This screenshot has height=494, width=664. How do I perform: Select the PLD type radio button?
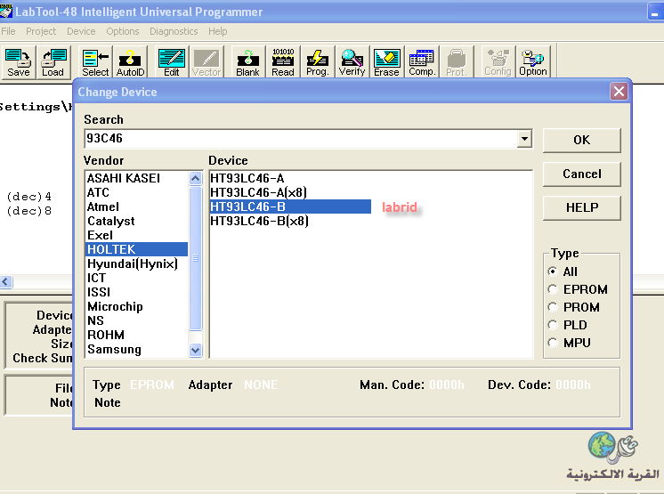click(x=553, y=325)
